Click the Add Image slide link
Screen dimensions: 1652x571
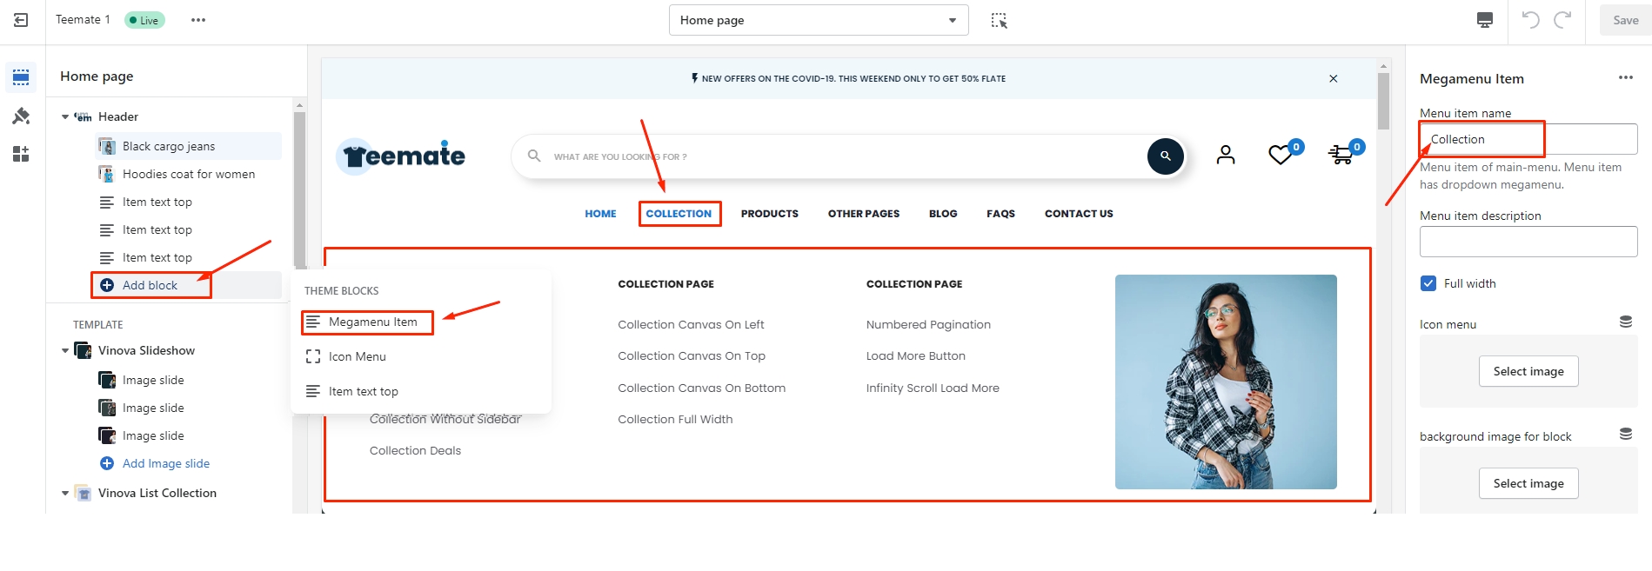click(165, 463)
